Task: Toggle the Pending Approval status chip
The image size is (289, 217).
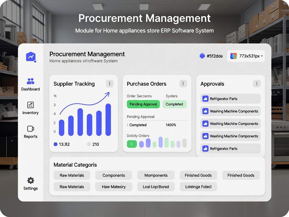Action: (x=143, y=104)
